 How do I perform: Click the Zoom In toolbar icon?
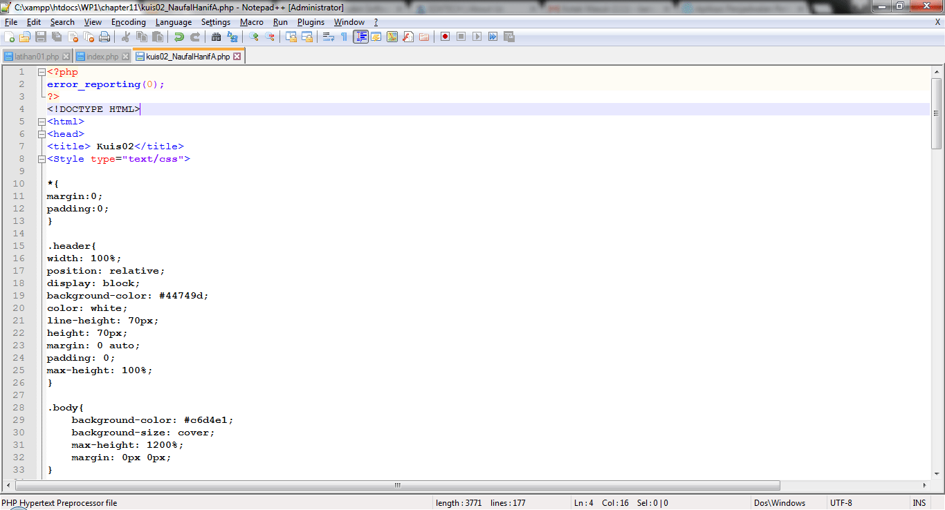(x=254, y=37)
